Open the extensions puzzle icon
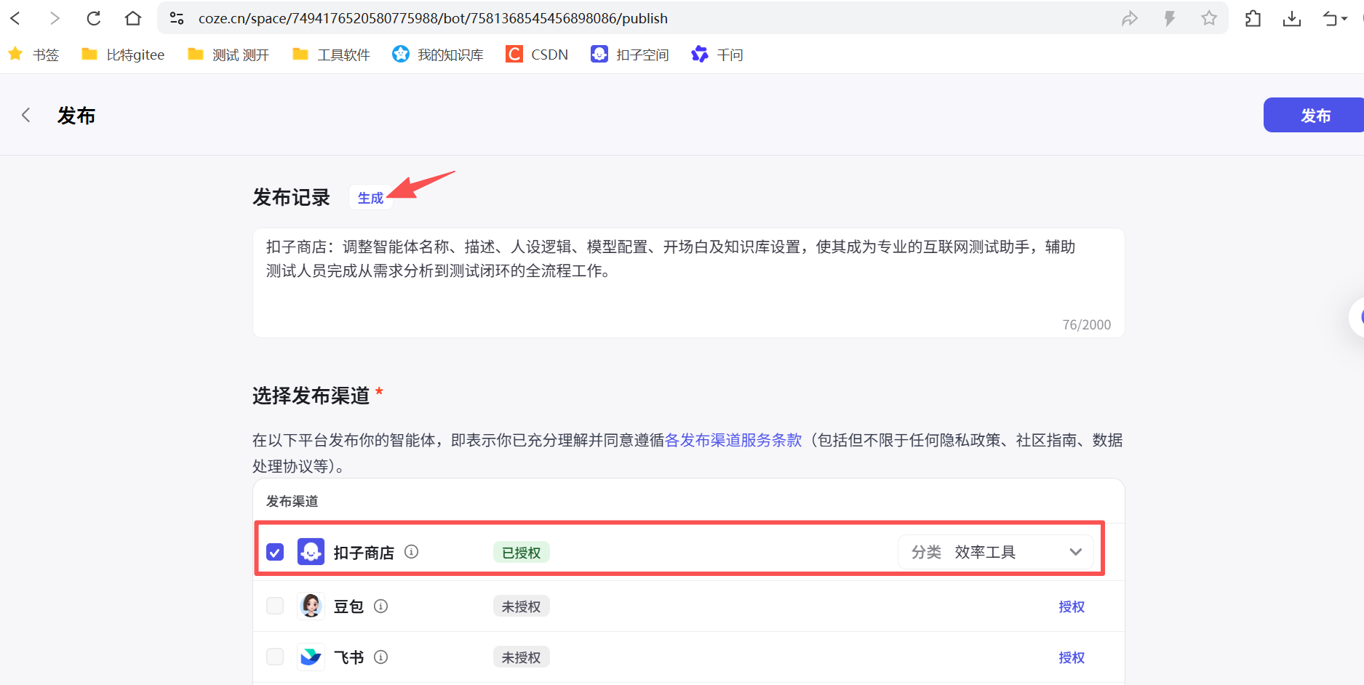Screen dimensions: 1364x685 coord(1253,18)
